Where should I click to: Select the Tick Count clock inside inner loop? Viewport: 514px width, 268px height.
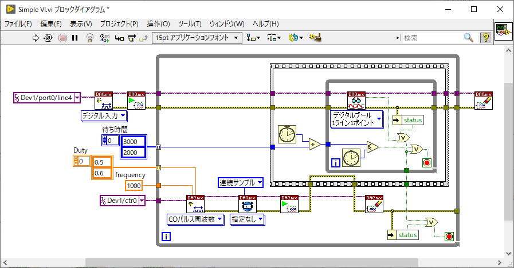[351, 158]
